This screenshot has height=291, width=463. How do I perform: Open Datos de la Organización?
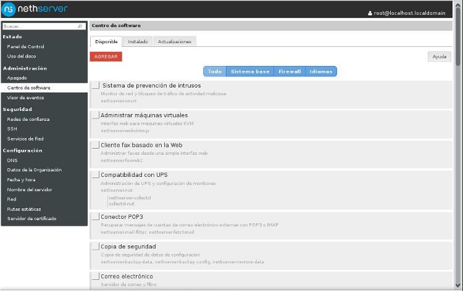click(35, 170)
